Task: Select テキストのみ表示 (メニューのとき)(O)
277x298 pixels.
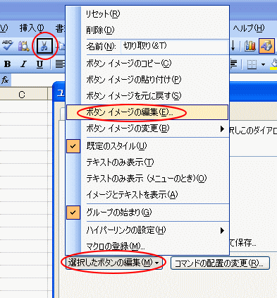Action: pyautogui.click(x=147, y=179)
